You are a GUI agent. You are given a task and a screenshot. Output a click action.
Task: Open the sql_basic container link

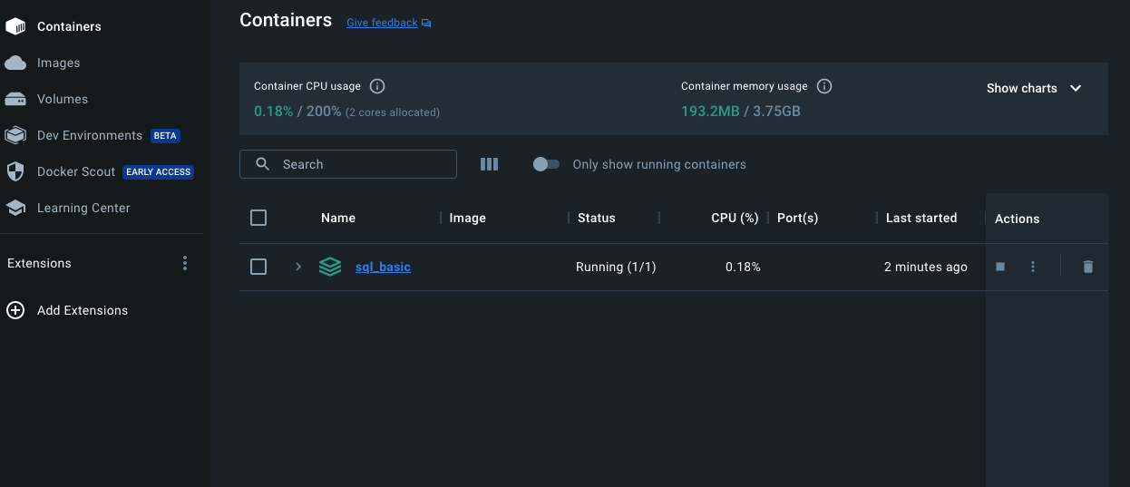pyautogui.click(x=383, y=267)
